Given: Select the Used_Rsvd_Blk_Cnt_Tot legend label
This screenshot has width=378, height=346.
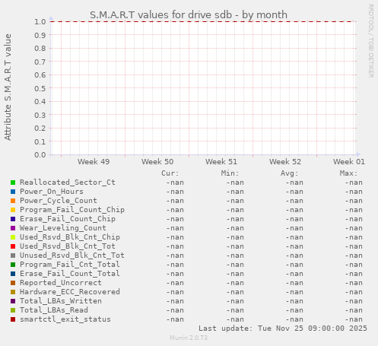Looking at the screenshot, I should click(68, 246).
